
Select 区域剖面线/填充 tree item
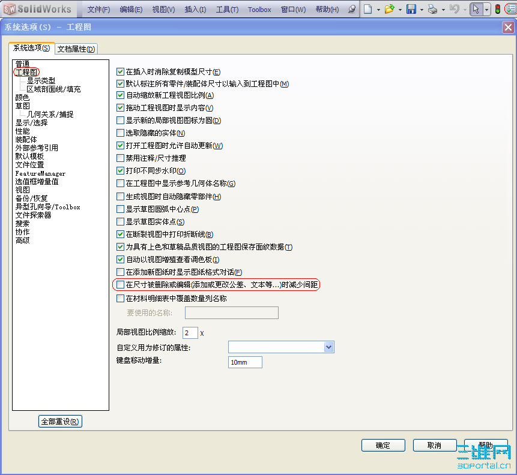pyautogui.click(x=53, y=89)
